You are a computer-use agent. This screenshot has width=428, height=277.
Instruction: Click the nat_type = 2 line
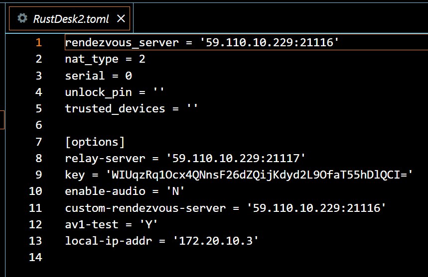(105, 59)
